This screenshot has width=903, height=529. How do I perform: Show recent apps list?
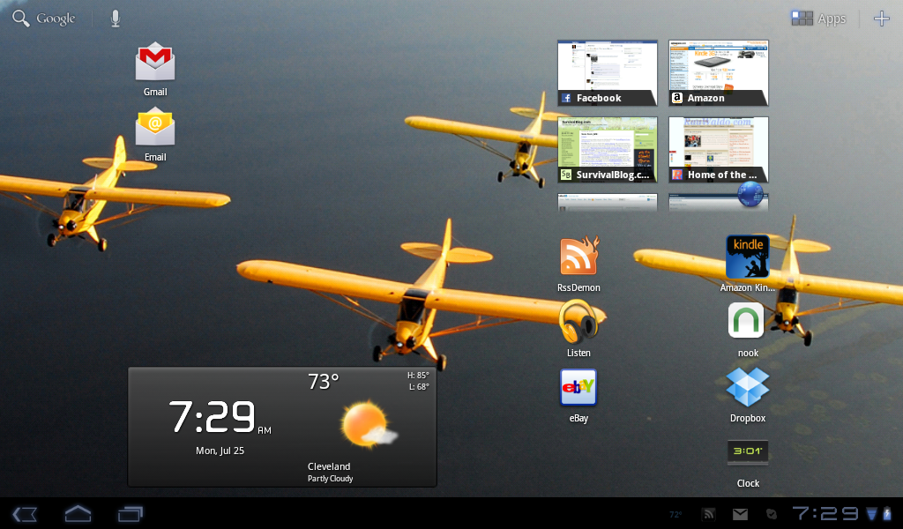click(131, 513)
